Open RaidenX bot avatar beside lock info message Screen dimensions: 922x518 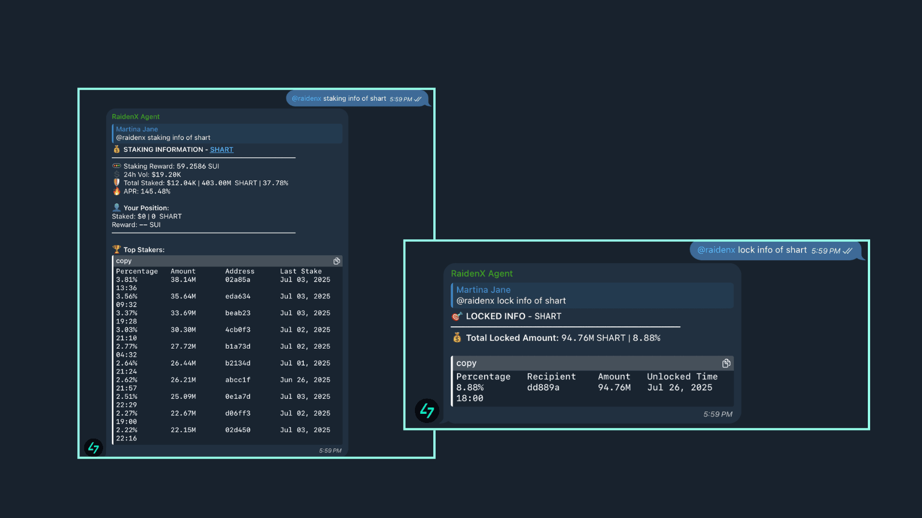(x=427, y=410)
